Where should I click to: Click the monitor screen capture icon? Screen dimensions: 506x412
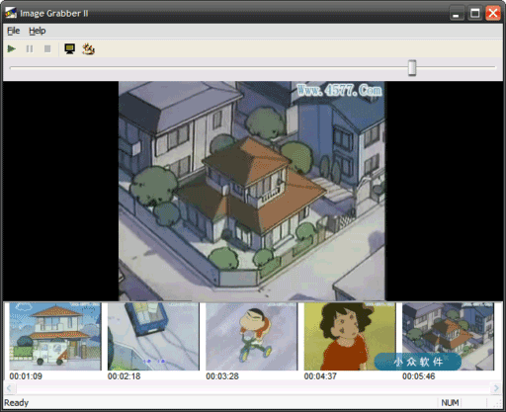click(x=70, y=49)
